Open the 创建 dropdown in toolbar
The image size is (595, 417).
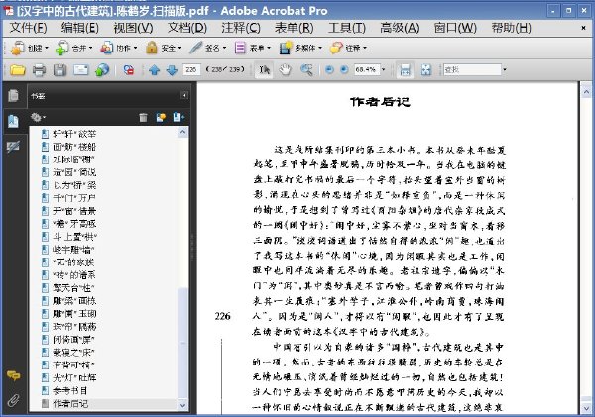30,48
